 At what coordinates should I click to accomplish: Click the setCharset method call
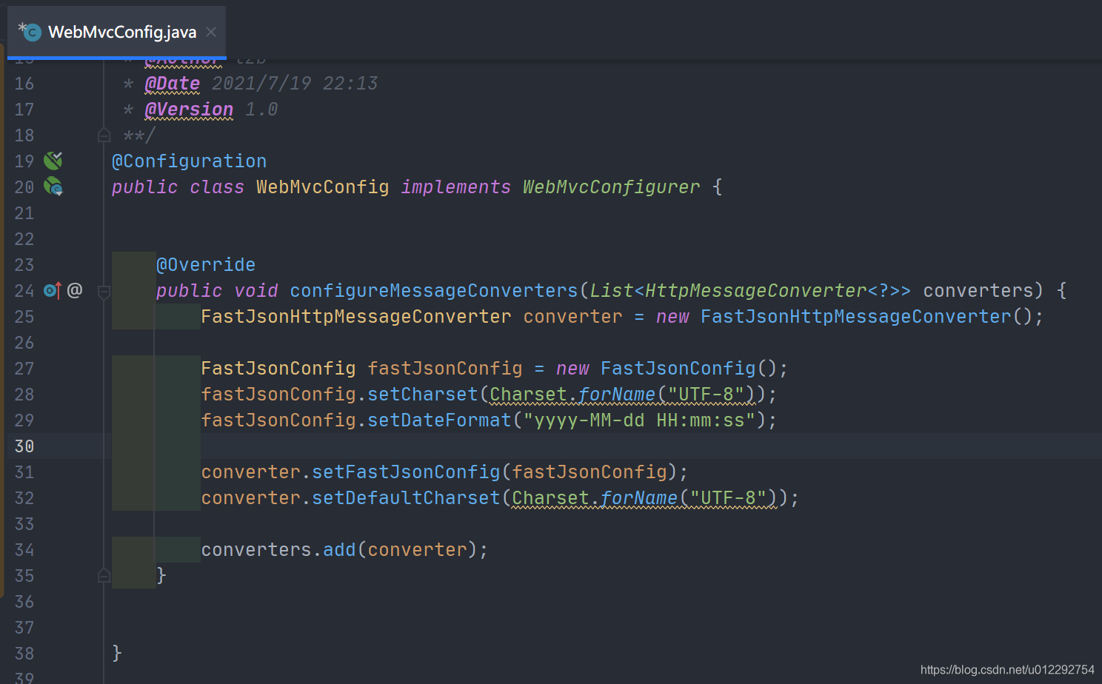point(423,394)
